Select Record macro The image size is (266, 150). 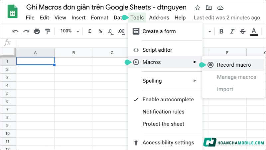click(x=233, y=65)
